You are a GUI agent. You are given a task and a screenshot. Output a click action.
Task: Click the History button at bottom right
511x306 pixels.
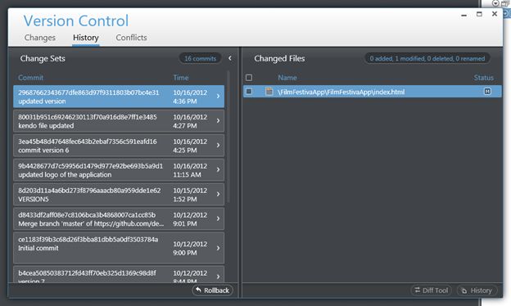click(477, 290)
